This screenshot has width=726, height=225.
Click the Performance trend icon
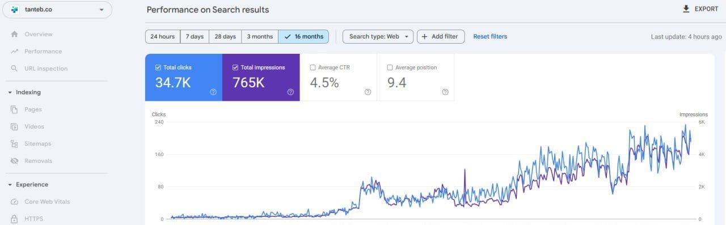click(x=14, y=52)
